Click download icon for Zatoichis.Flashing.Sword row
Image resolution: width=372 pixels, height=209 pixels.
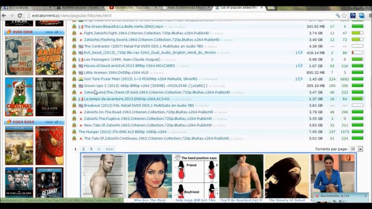point(74,40)
